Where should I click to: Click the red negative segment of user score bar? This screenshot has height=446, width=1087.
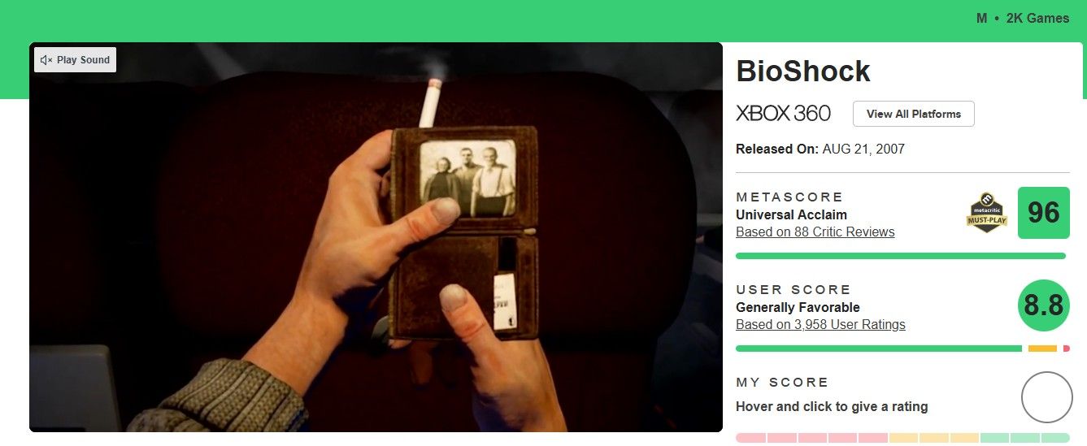coord(1067,349)
